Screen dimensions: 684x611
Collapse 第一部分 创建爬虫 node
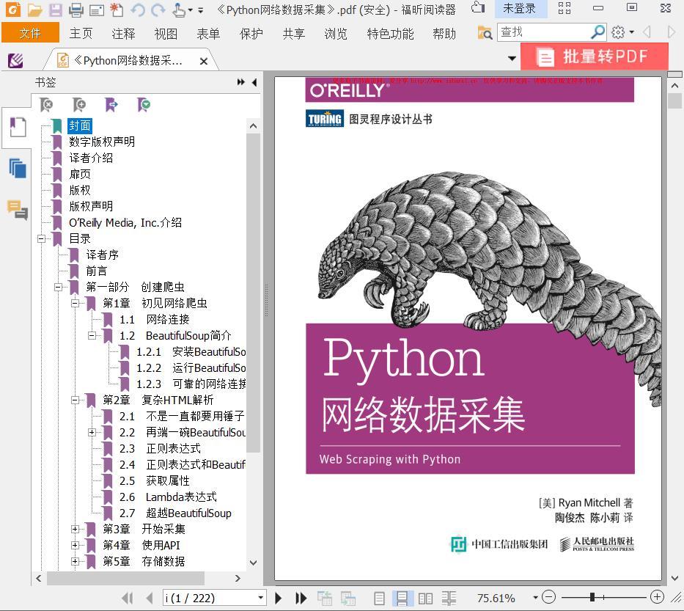[x=58, y=288]
